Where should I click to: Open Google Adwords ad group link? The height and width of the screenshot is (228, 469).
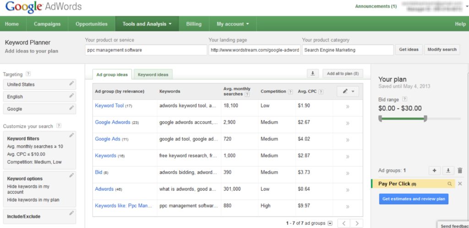[x=113, y=122]
